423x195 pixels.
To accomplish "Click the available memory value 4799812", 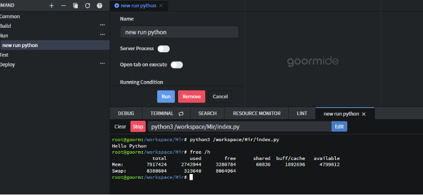I will tap(330, 165).
